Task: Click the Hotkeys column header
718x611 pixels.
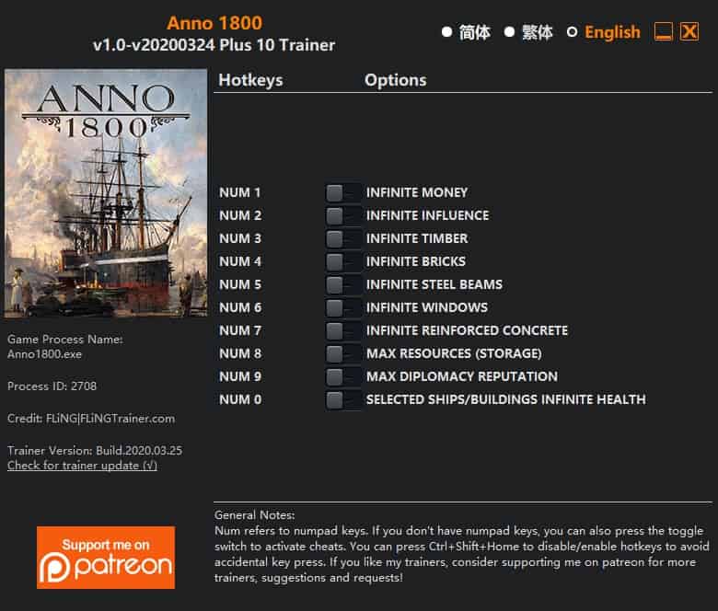Action: pos(250,80)
